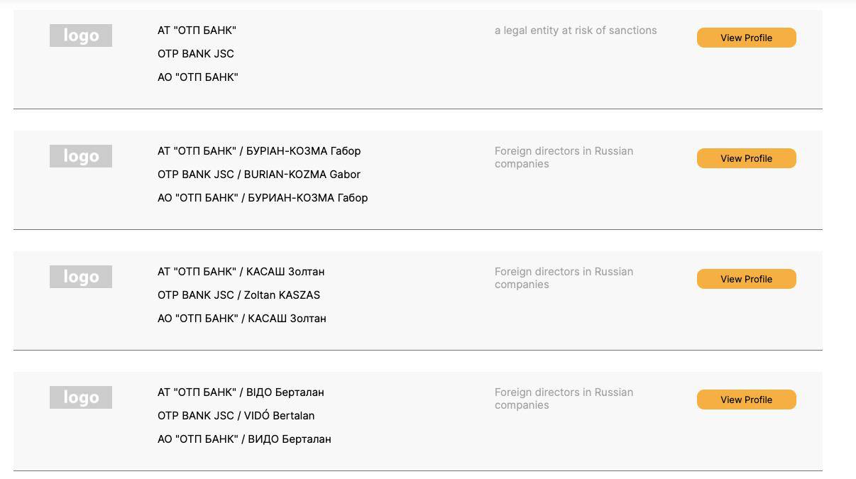Open View Profile for the at-risk legal entity

click(746, 38)
